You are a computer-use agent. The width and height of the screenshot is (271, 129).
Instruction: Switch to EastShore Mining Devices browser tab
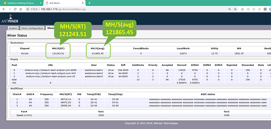coord(21,3)
